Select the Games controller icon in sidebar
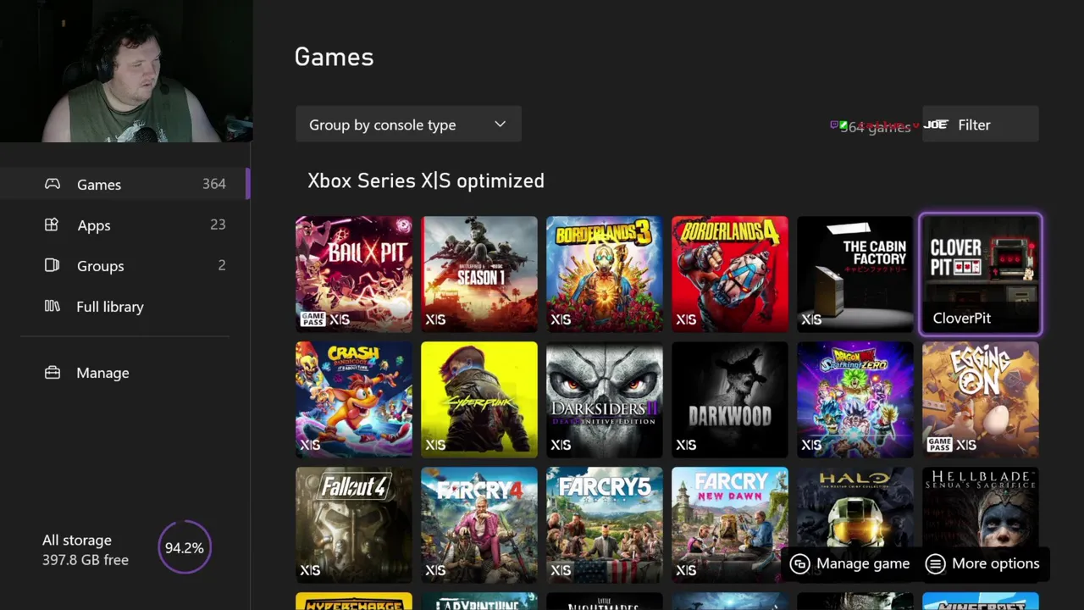The image size is (1084, 610). click(53, 184)
